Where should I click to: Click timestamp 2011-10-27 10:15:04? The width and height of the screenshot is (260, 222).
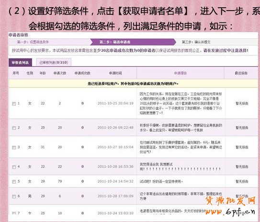[x=115, y=147]
